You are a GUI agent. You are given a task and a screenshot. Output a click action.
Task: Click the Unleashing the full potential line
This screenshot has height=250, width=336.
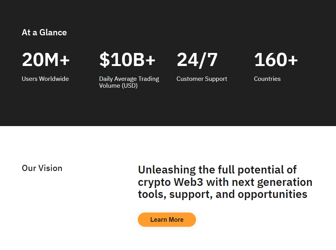tap(217, 169)
